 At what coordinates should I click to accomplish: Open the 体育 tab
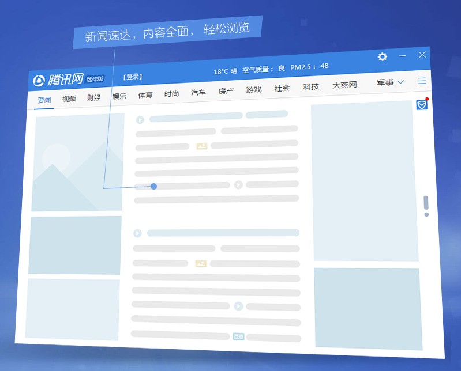pos(145,95)
